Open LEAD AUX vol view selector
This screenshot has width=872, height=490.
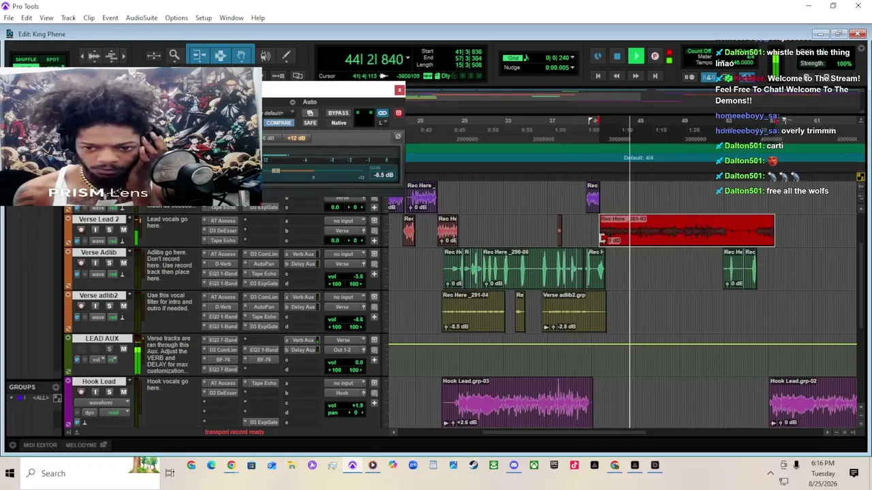(x=98, y=359)
